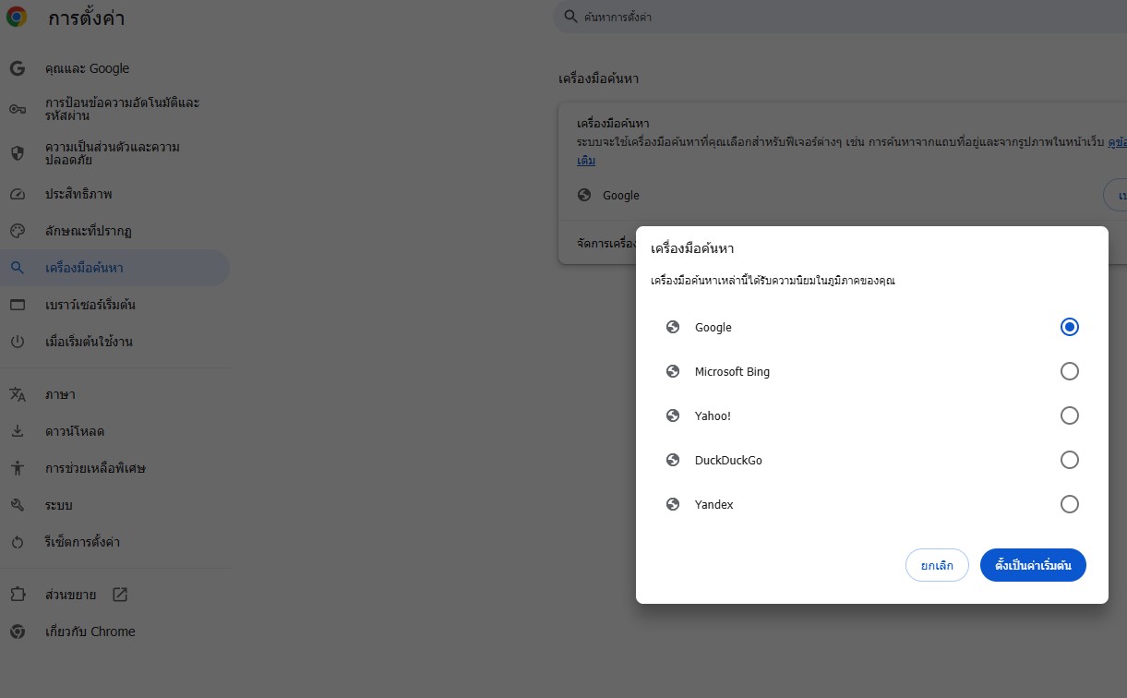Screen dimensions: 1127x698
Task: Click globe icon beside Google in background card
Action: point(584,195)
